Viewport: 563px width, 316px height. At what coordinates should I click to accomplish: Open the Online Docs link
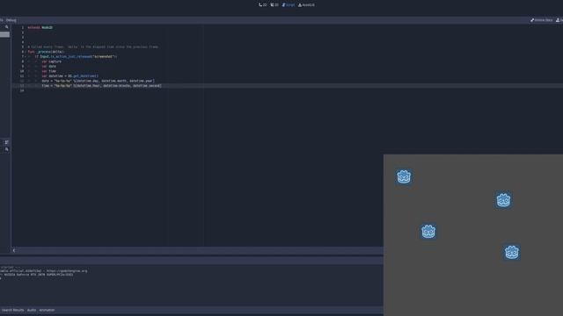542,20
